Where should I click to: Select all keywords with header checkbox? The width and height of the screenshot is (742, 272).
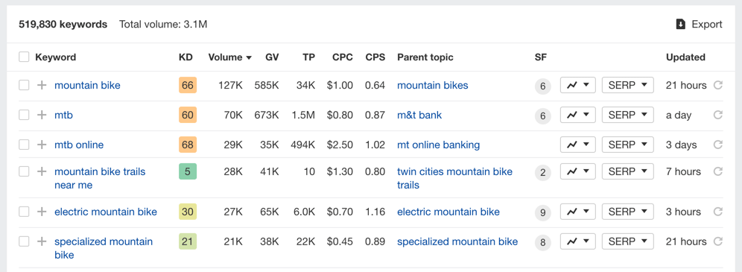point(24,57)
